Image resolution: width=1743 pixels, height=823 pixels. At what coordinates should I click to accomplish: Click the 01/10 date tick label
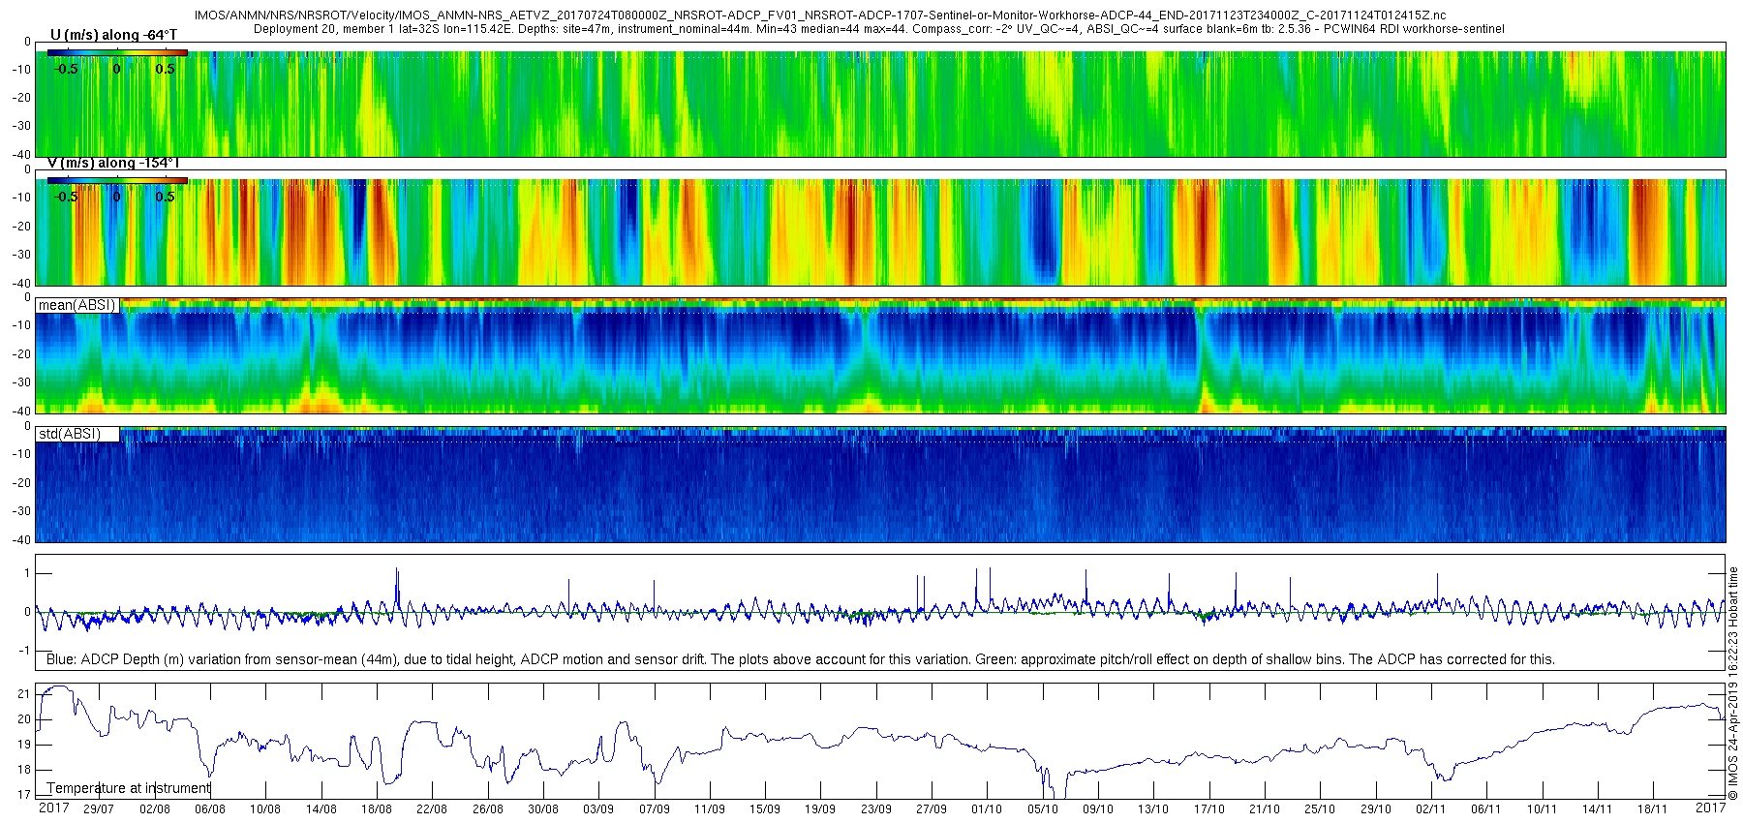coord(987,809)
